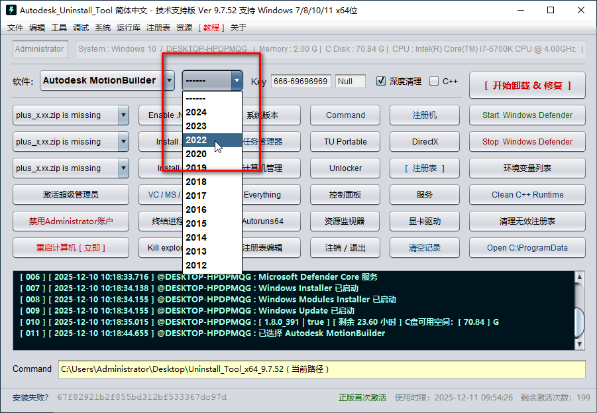The image size is (597, 413).
Task: Select 2022 in the version list
Action: coord(212,140)
